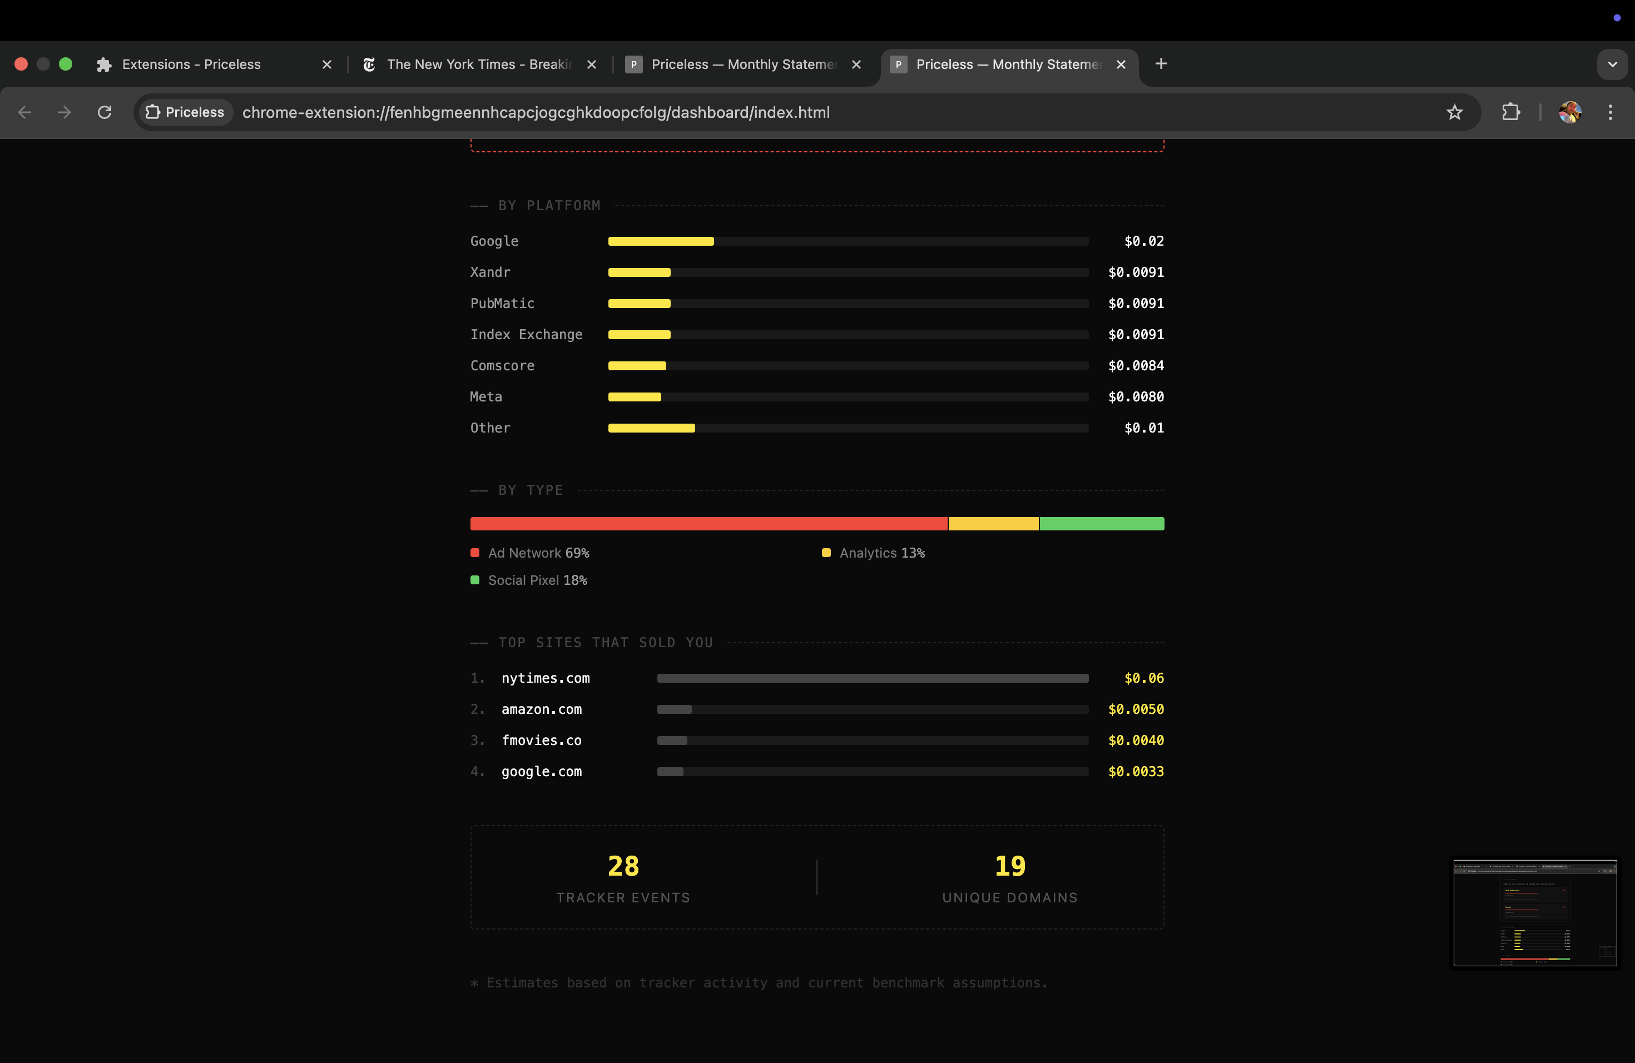The height and width of the screenshot is (1063, 1635).
Task: Switch to The New York Times tab
Action: pyautogui.click(x=478, y=64)
